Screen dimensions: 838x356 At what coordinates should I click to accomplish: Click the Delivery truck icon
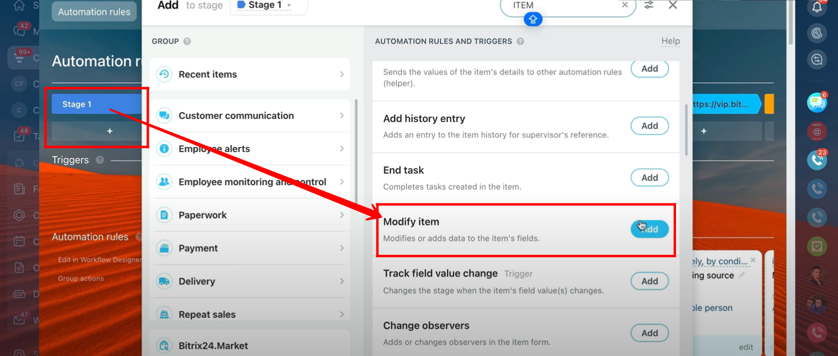(x=164, y=281)
